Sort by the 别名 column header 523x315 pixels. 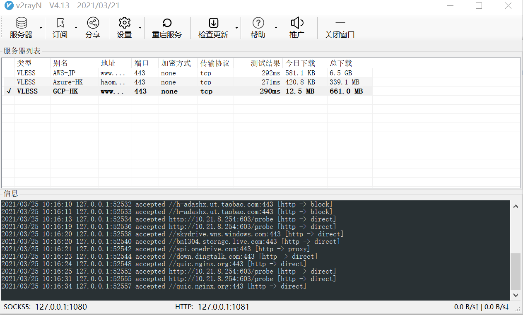75,63
